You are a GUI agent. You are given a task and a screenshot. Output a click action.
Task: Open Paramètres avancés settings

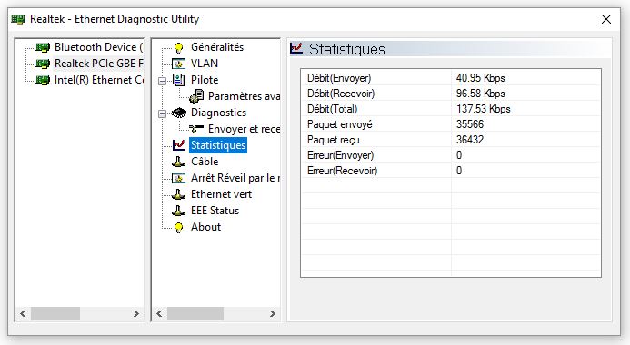[x=244, y=96]
